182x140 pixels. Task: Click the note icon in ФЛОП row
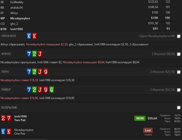tap(179, 54)
